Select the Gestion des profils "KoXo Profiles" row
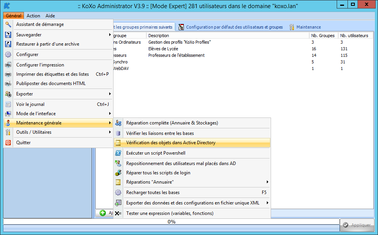Viewport: 378px width, 235px height. [x=243, y=42]
